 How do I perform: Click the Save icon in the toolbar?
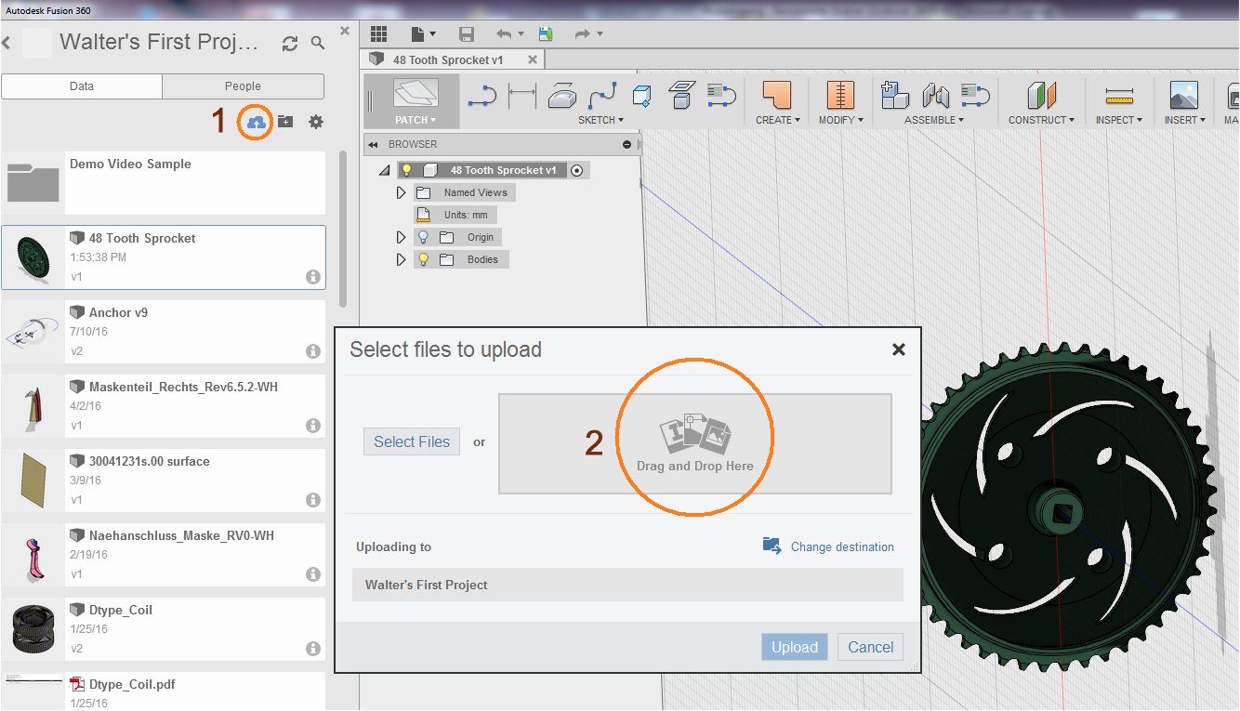(x=467, y=33)
